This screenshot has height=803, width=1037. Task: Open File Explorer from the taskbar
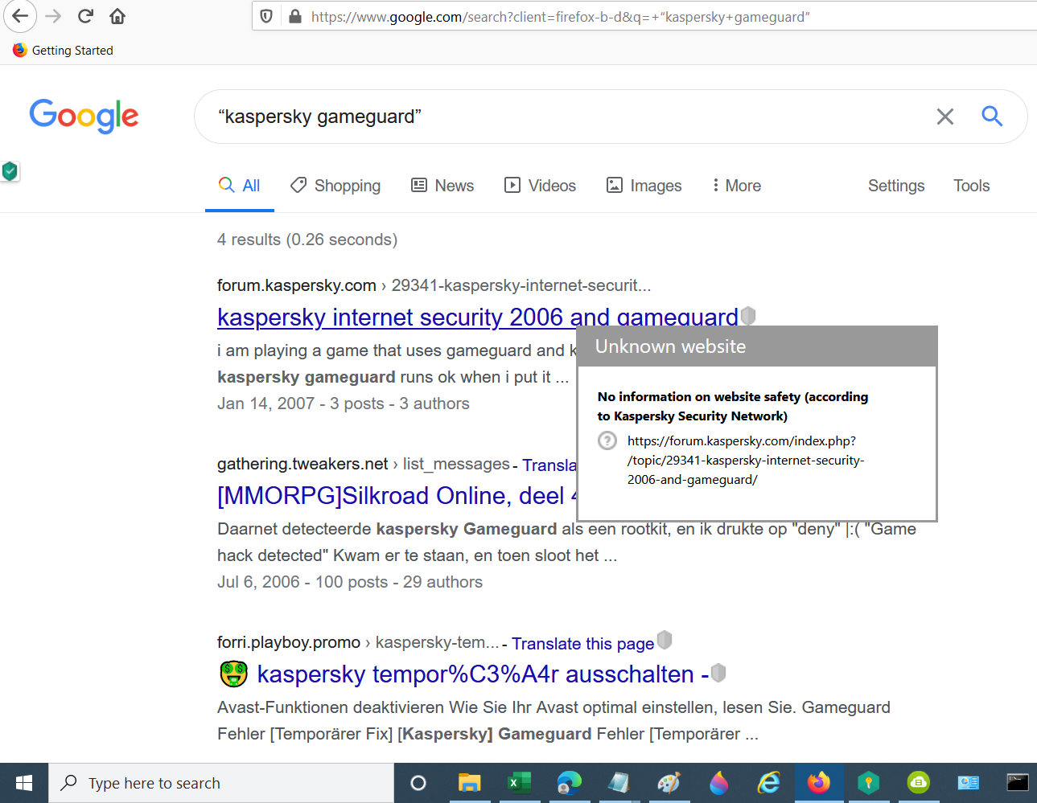[469, 783]
